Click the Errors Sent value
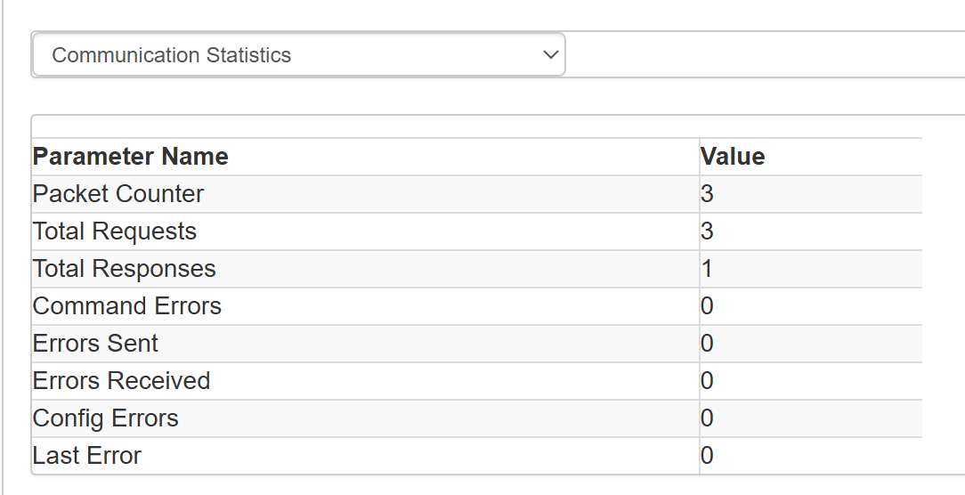 [707, 344]
